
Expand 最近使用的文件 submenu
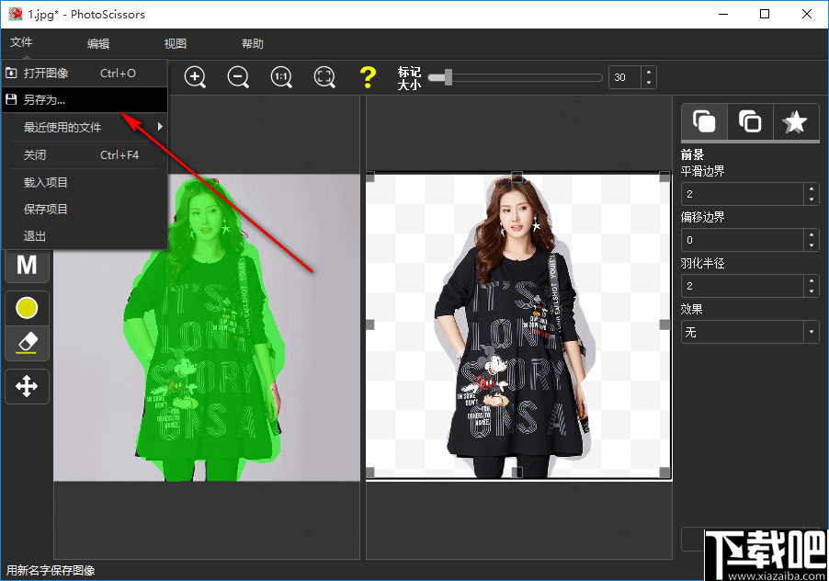pyautogui.click(x=85, y=128)
